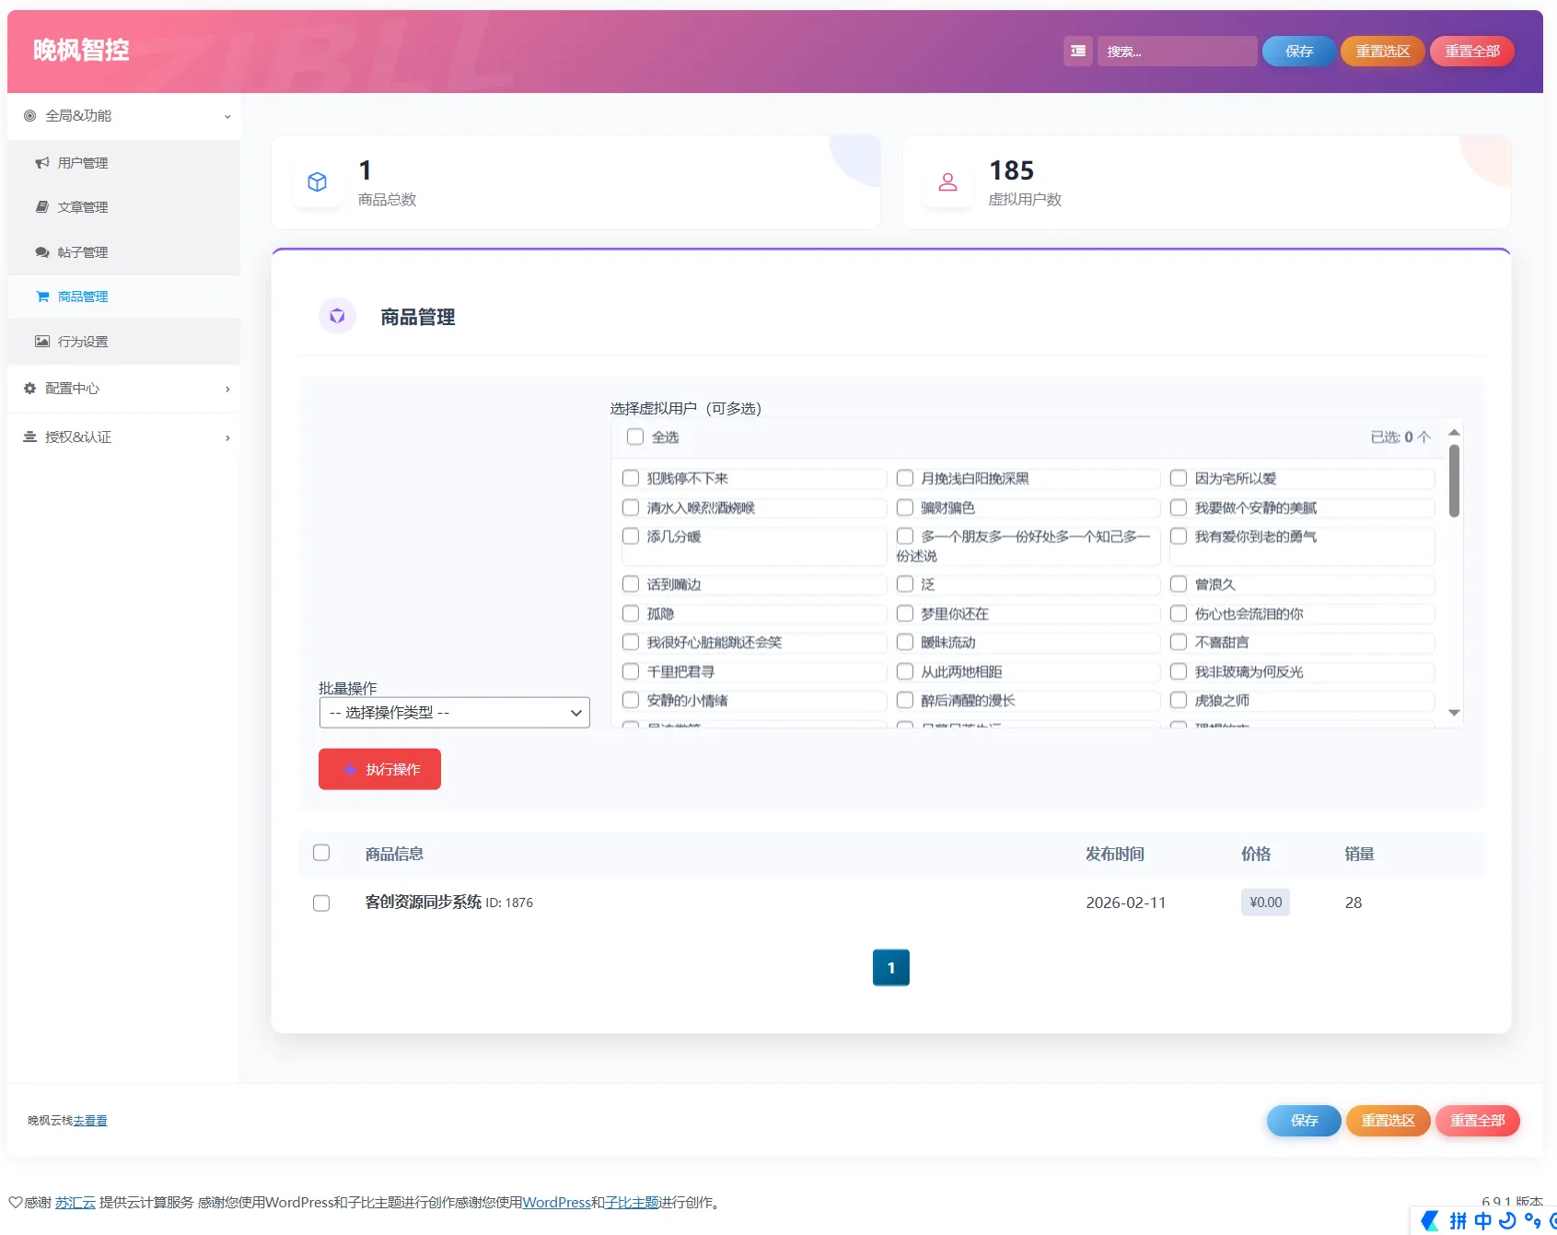This screenshot has width=1557, height=1235.
Task: Select the product row 客创资源同步系统 checkbox
Action: pyautogui.click(x=321, y=903)
